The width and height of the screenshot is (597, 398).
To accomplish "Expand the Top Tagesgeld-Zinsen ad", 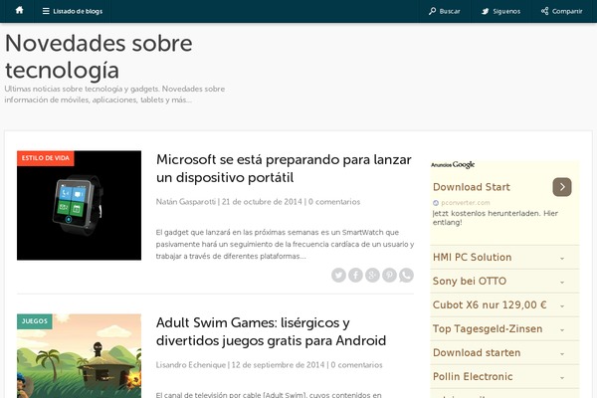I will [504, 329].
